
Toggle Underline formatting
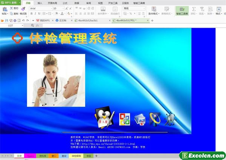[x=39, y=13]
